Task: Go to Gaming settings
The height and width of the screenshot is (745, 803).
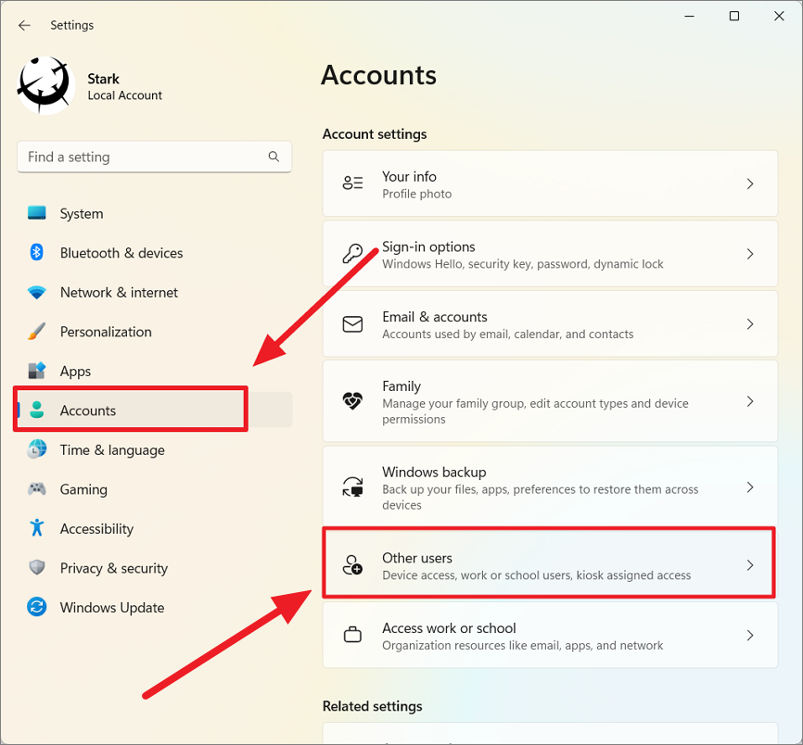Action: 154,489
